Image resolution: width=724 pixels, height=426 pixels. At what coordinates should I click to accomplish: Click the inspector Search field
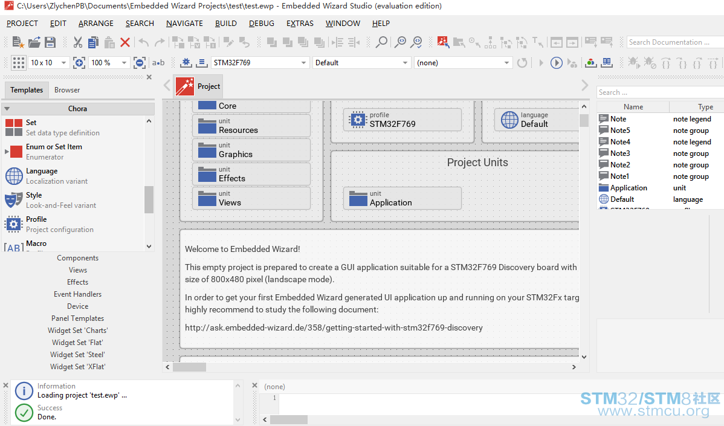click(661, 92)
